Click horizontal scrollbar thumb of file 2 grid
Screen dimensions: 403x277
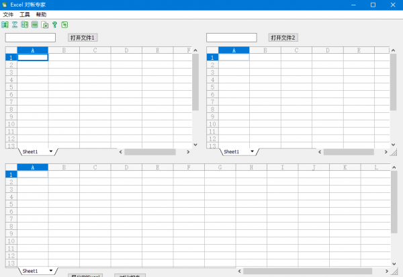point(349,152)
